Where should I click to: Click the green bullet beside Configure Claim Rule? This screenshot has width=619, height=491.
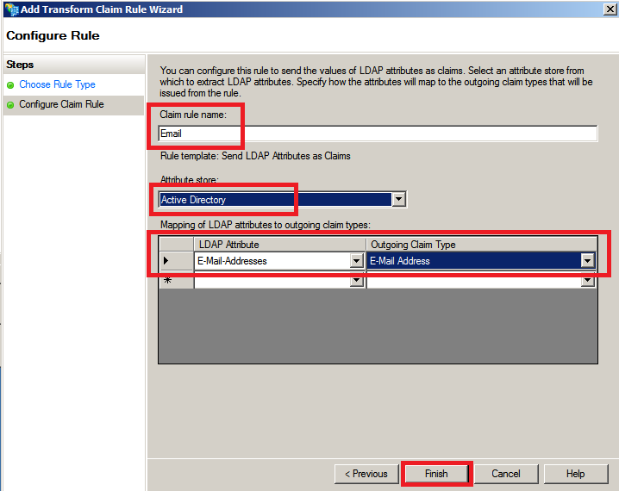coord(10,104)
